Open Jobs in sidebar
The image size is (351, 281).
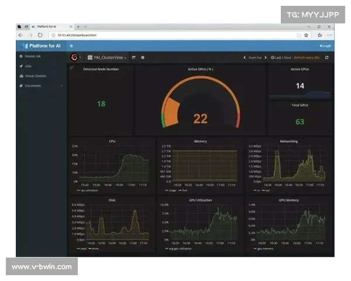[x=26, y=66]
